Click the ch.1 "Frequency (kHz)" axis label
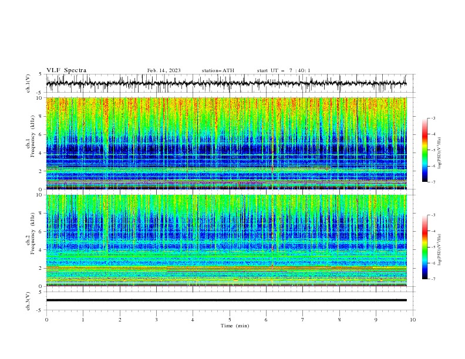 (x=33, y=136)
